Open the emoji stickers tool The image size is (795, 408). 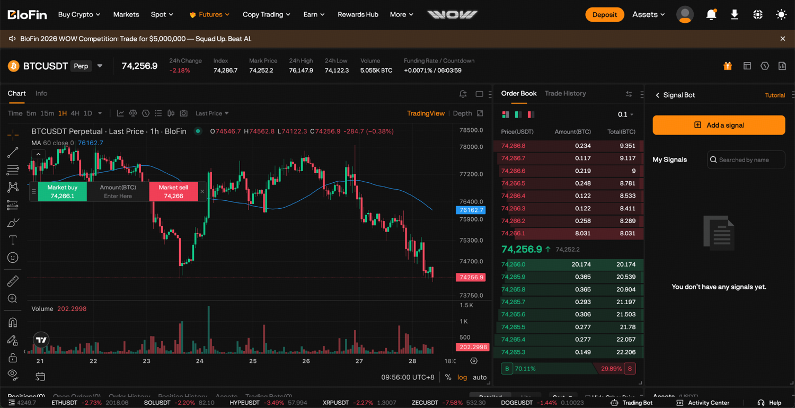click(13, 258)
